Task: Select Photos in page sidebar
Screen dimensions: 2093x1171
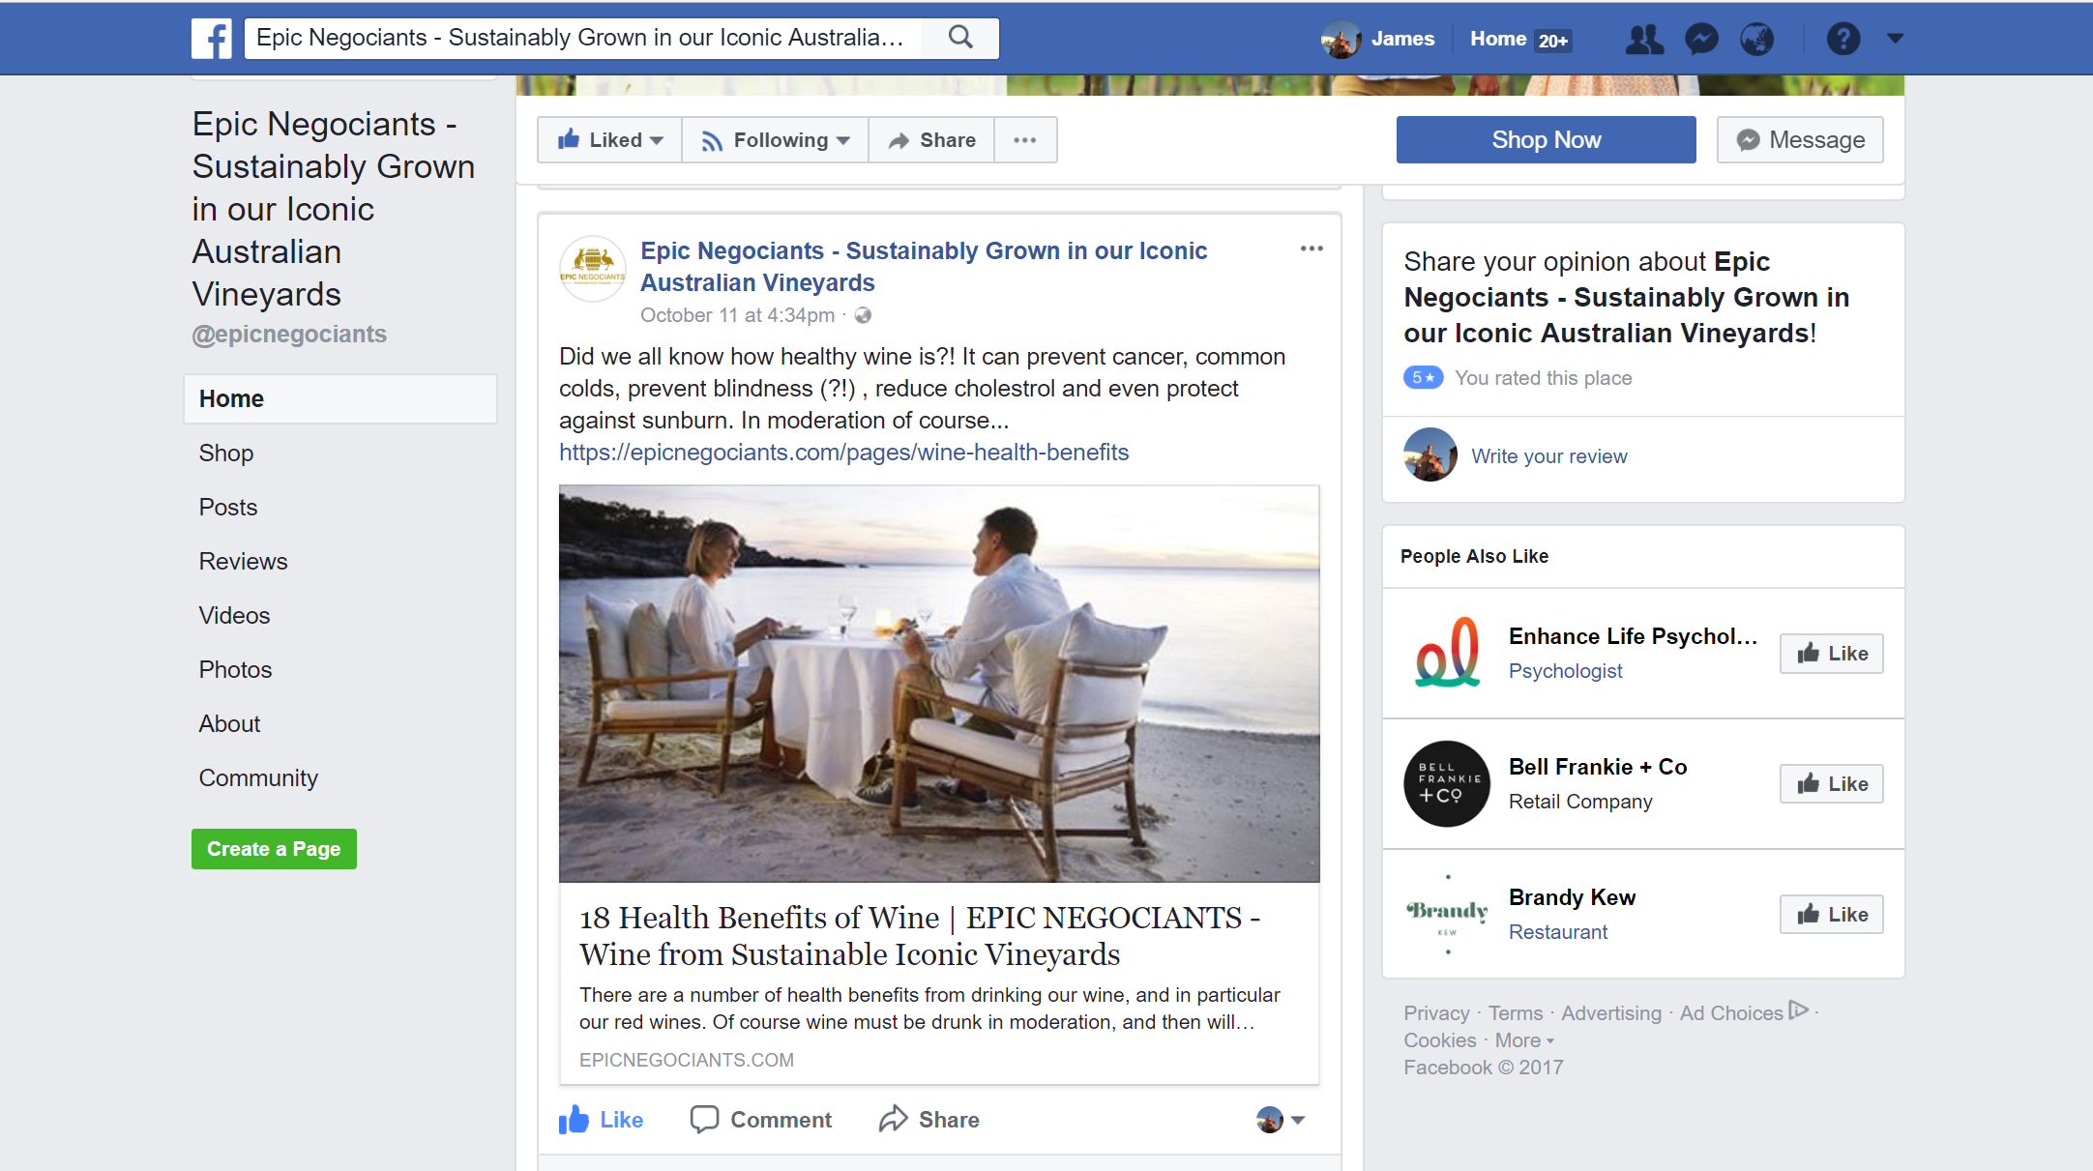Action: (235, 669)
